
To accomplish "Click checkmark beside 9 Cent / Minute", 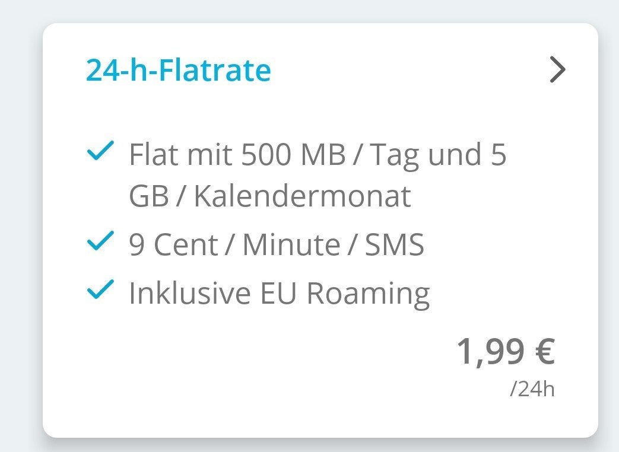I will [x=100, y=241].
